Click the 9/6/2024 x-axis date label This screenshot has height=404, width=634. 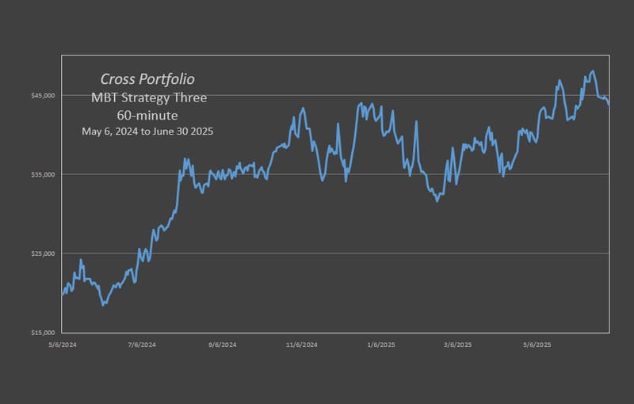click(x=223, y=345)
